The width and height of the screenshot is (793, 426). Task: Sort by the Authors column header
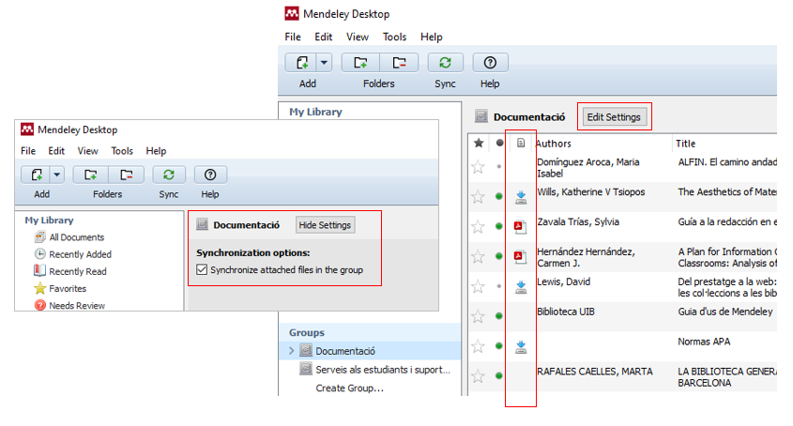click(554, 144)
